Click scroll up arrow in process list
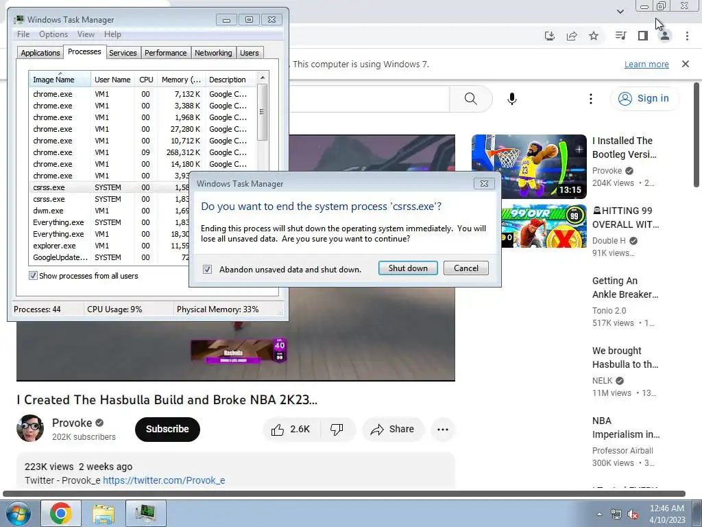702x527 pixels. [x=263, y=78]
